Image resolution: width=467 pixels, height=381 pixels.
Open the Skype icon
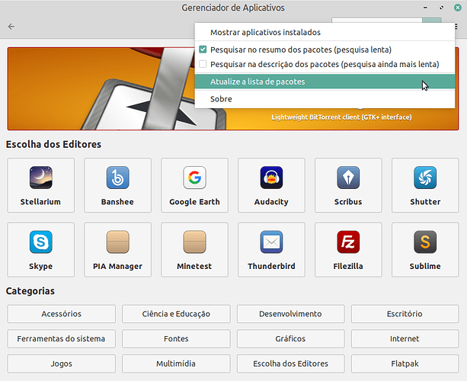coord(41,242)
